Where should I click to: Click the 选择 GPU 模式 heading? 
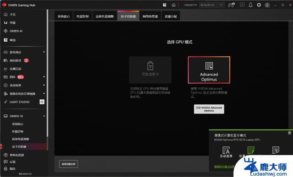point(179,42)
